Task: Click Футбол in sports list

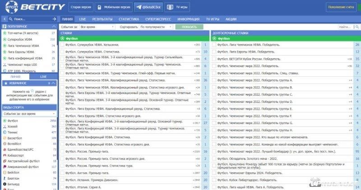Action: pyautogui.click(x=13, y=120)
